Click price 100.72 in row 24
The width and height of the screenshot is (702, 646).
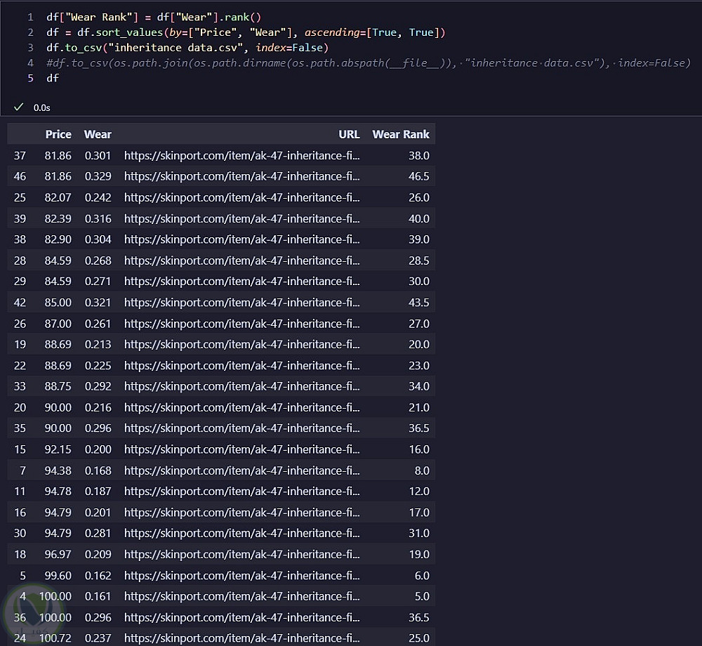[55, 638]
